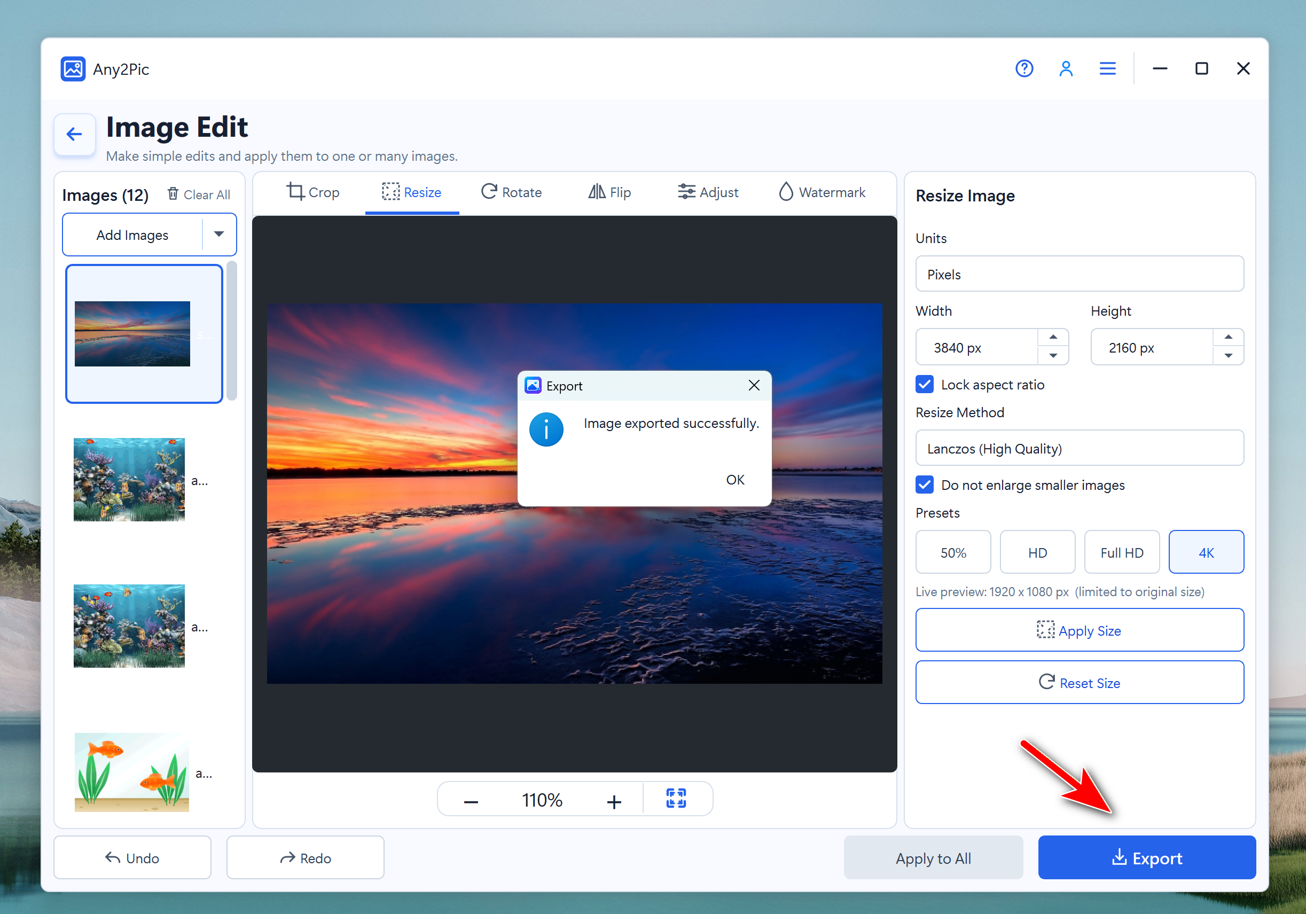Expand the Add Images dropdown arrow

(218, 235)
